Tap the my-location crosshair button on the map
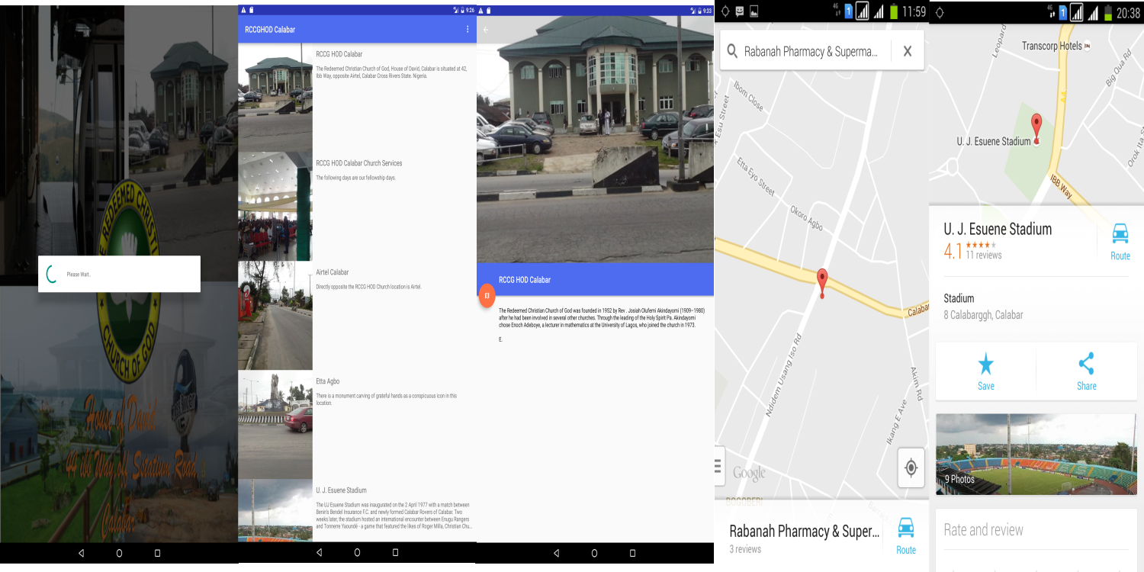This screenshot has height=572, width=1144. point(910,468)
